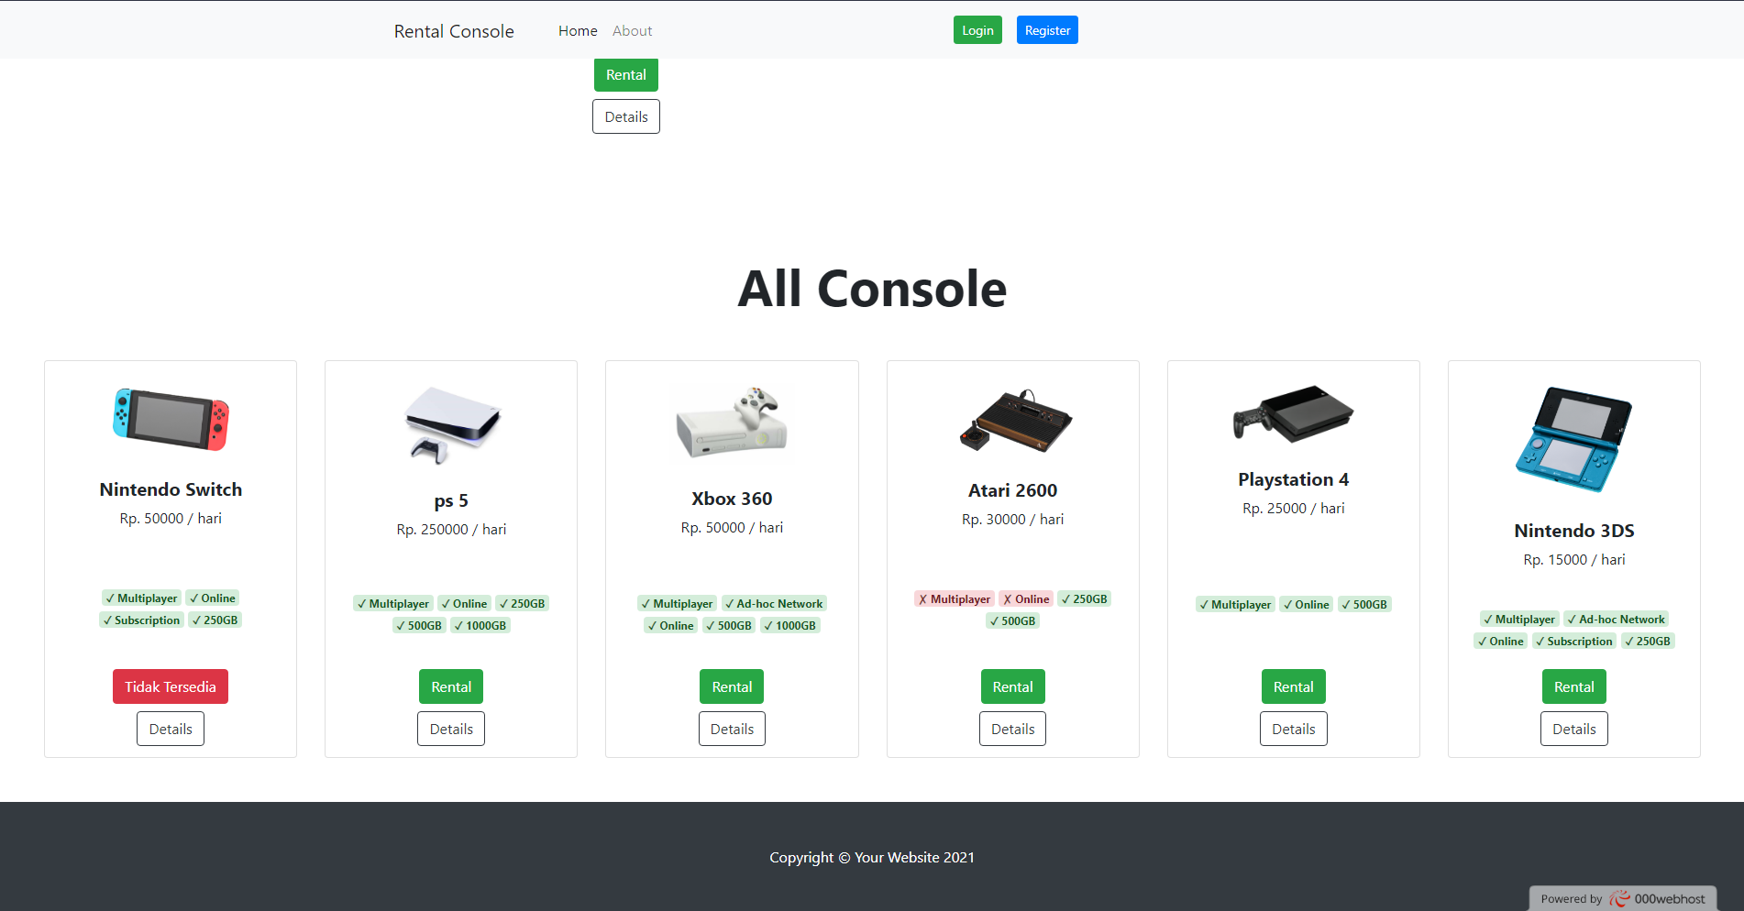Click the Online badge on Nintendo Switch

[213, 598]
